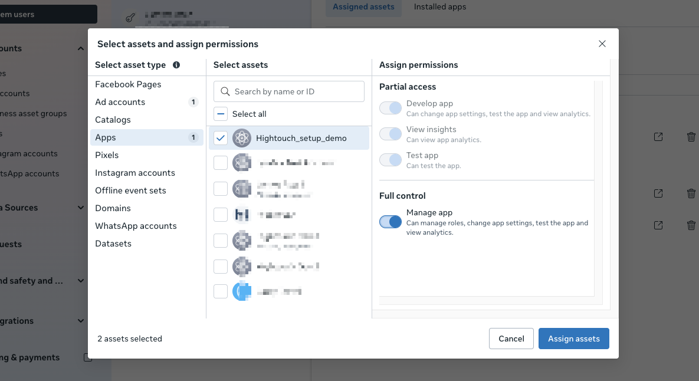Click the key icon next to the user name

[130, 18]
